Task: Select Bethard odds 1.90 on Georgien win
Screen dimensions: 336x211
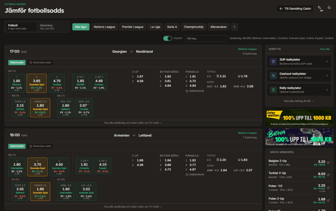Action: pos(16,83)
